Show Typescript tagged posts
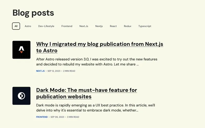This screenshot has width=205, height=128. (145, 26)
